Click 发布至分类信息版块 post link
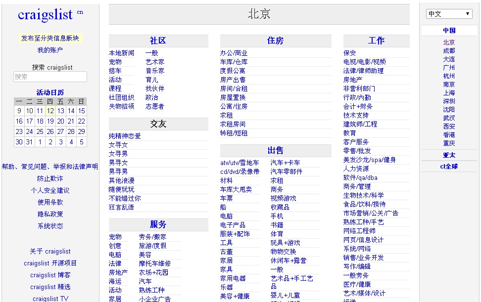 (x=50, y=38)
